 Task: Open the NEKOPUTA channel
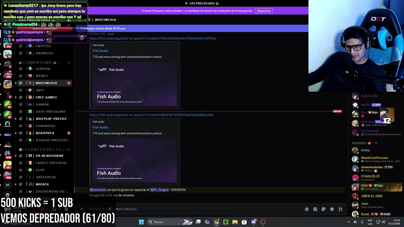pos(44,133)
